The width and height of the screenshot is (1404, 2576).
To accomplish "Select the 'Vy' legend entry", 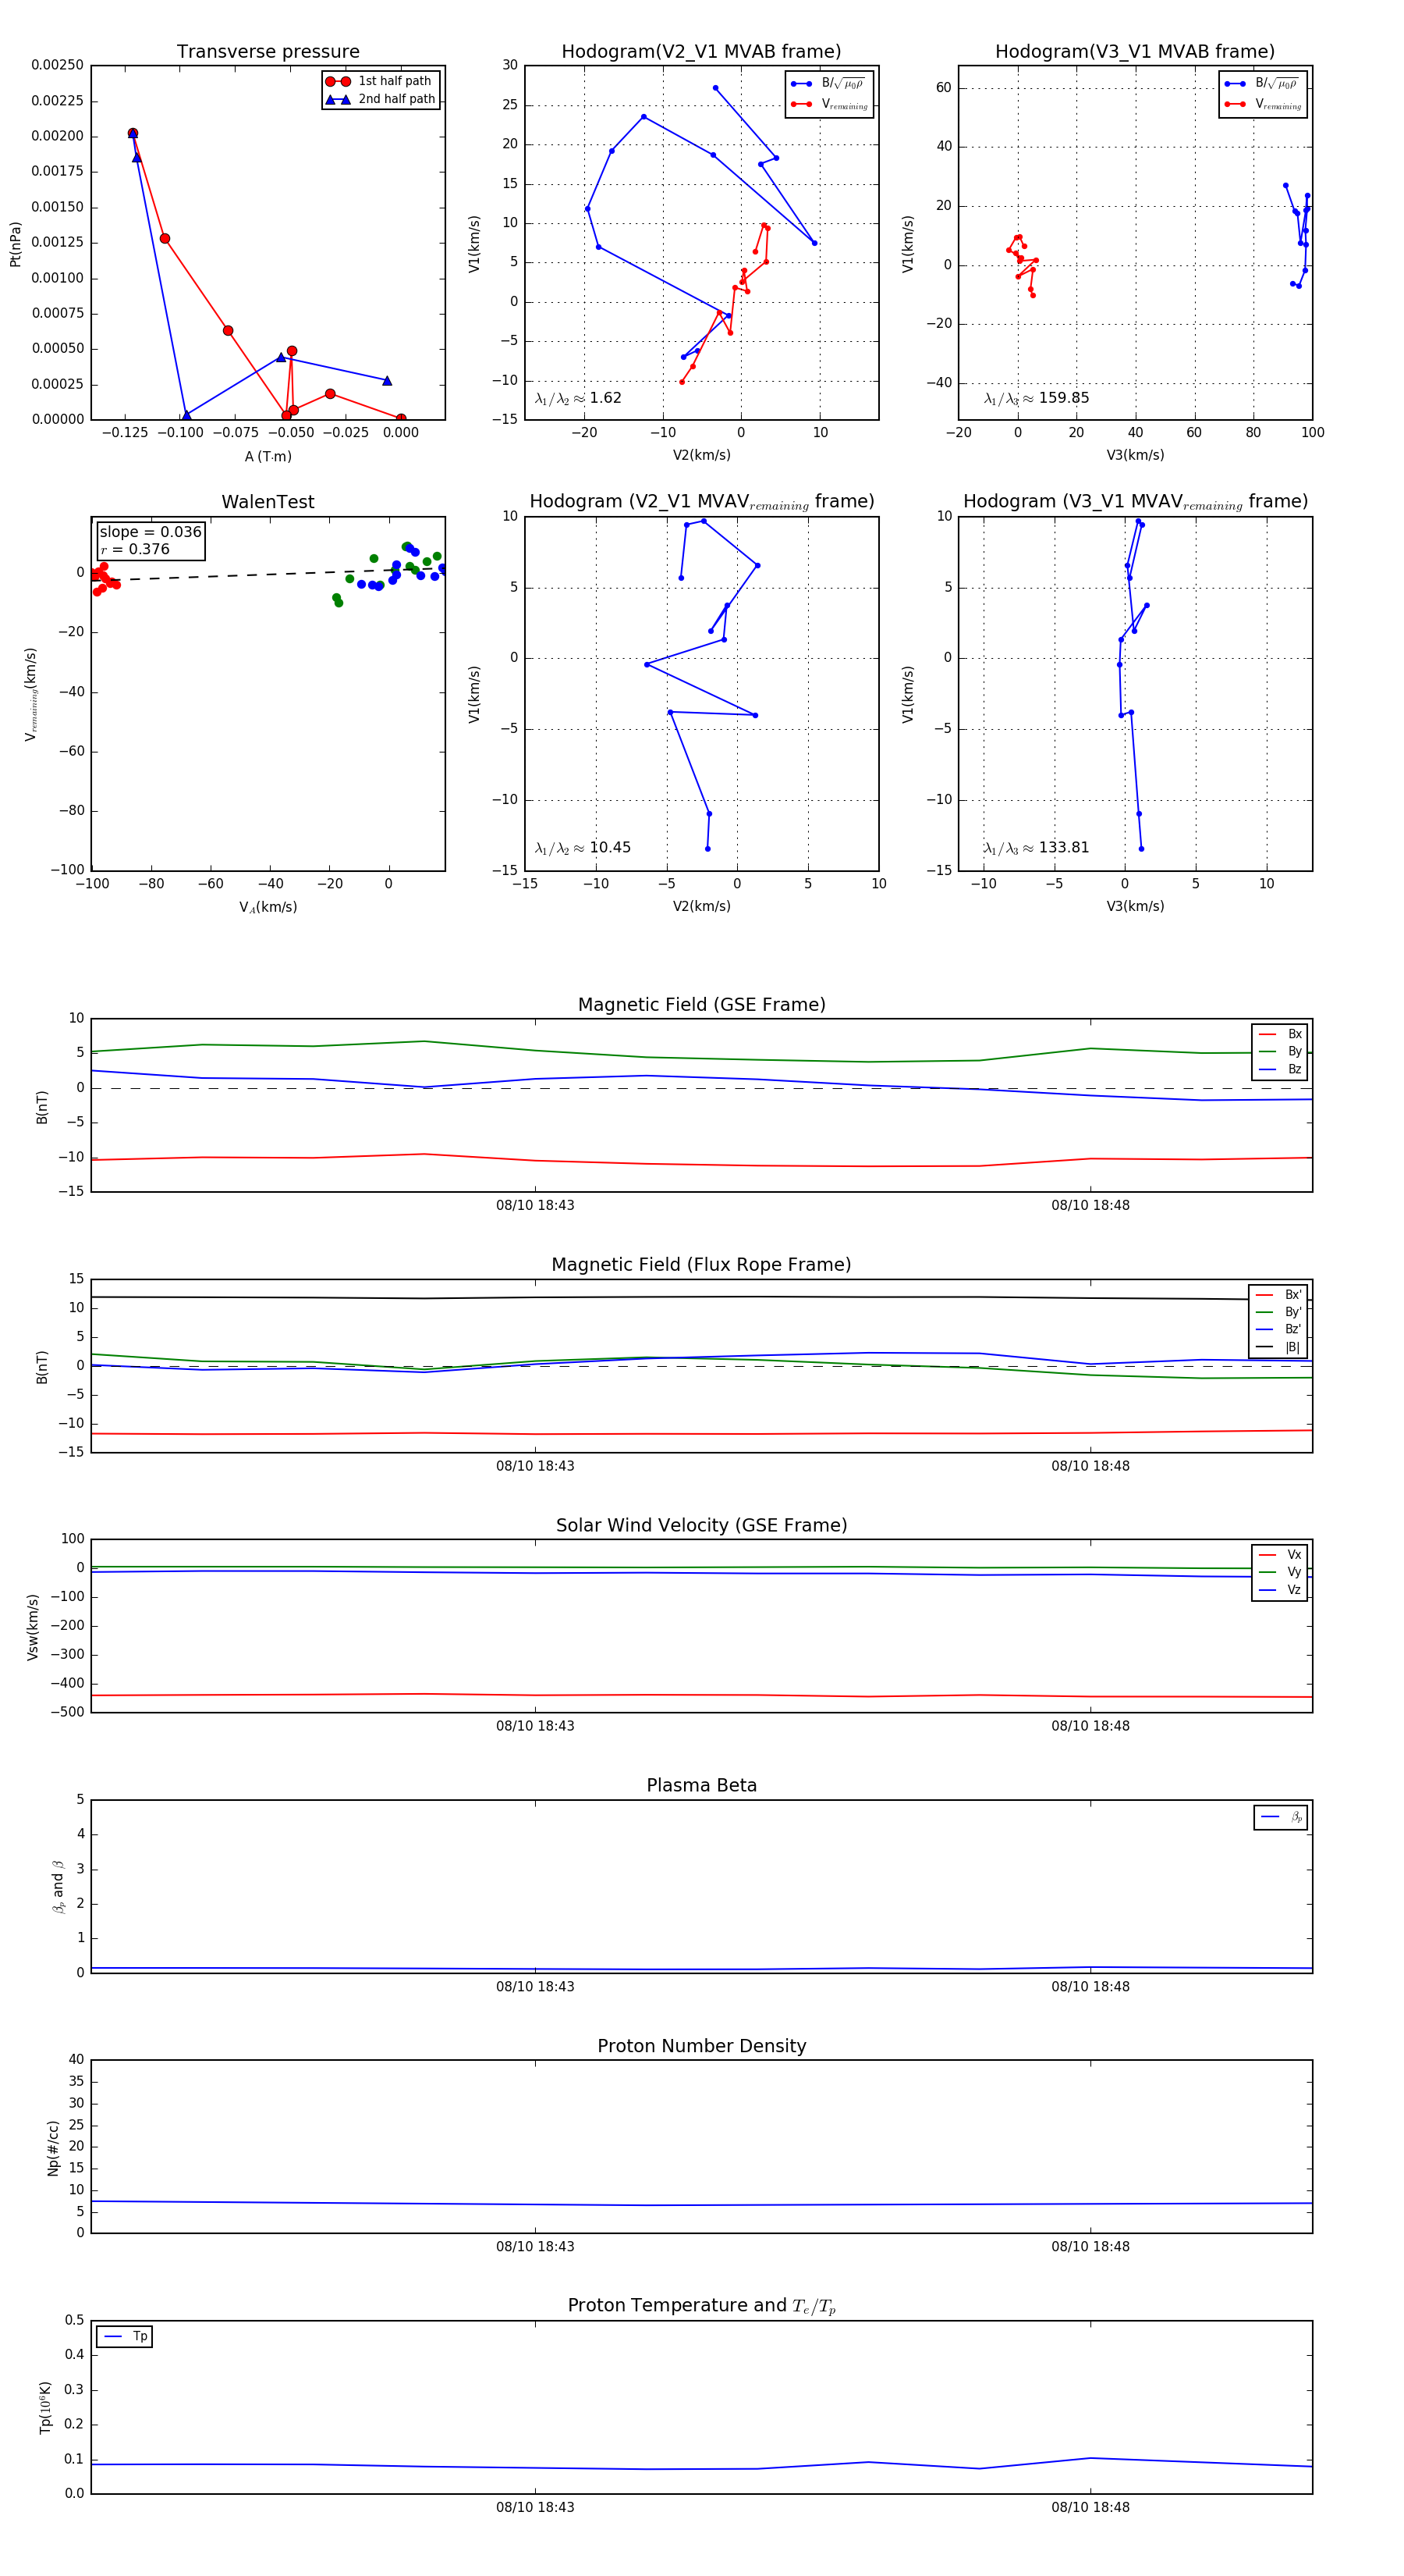I will click(x=1280, y=1572).
